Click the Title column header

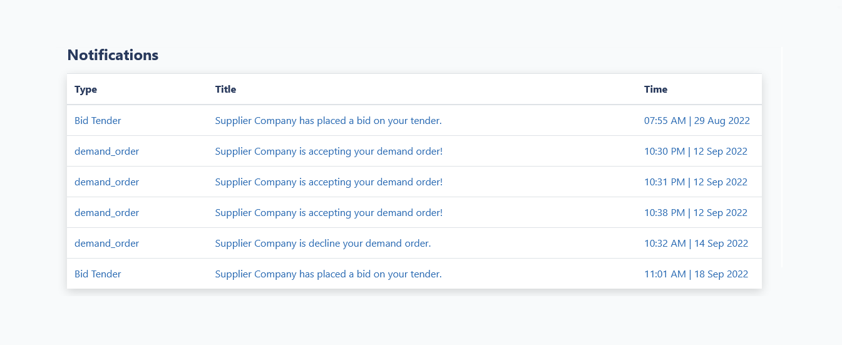(x=225, y=89)
